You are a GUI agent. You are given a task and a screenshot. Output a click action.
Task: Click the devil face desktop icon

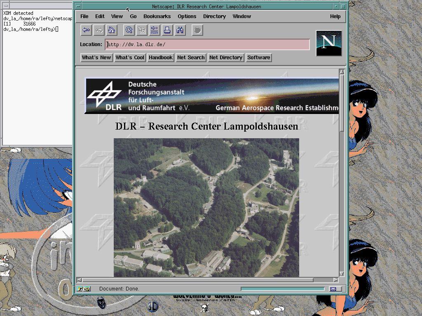101,303
